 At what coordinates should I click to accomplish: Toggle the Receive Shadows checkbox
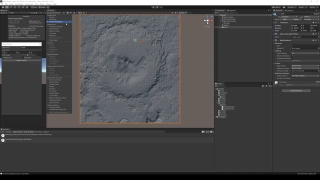(292, 55)
